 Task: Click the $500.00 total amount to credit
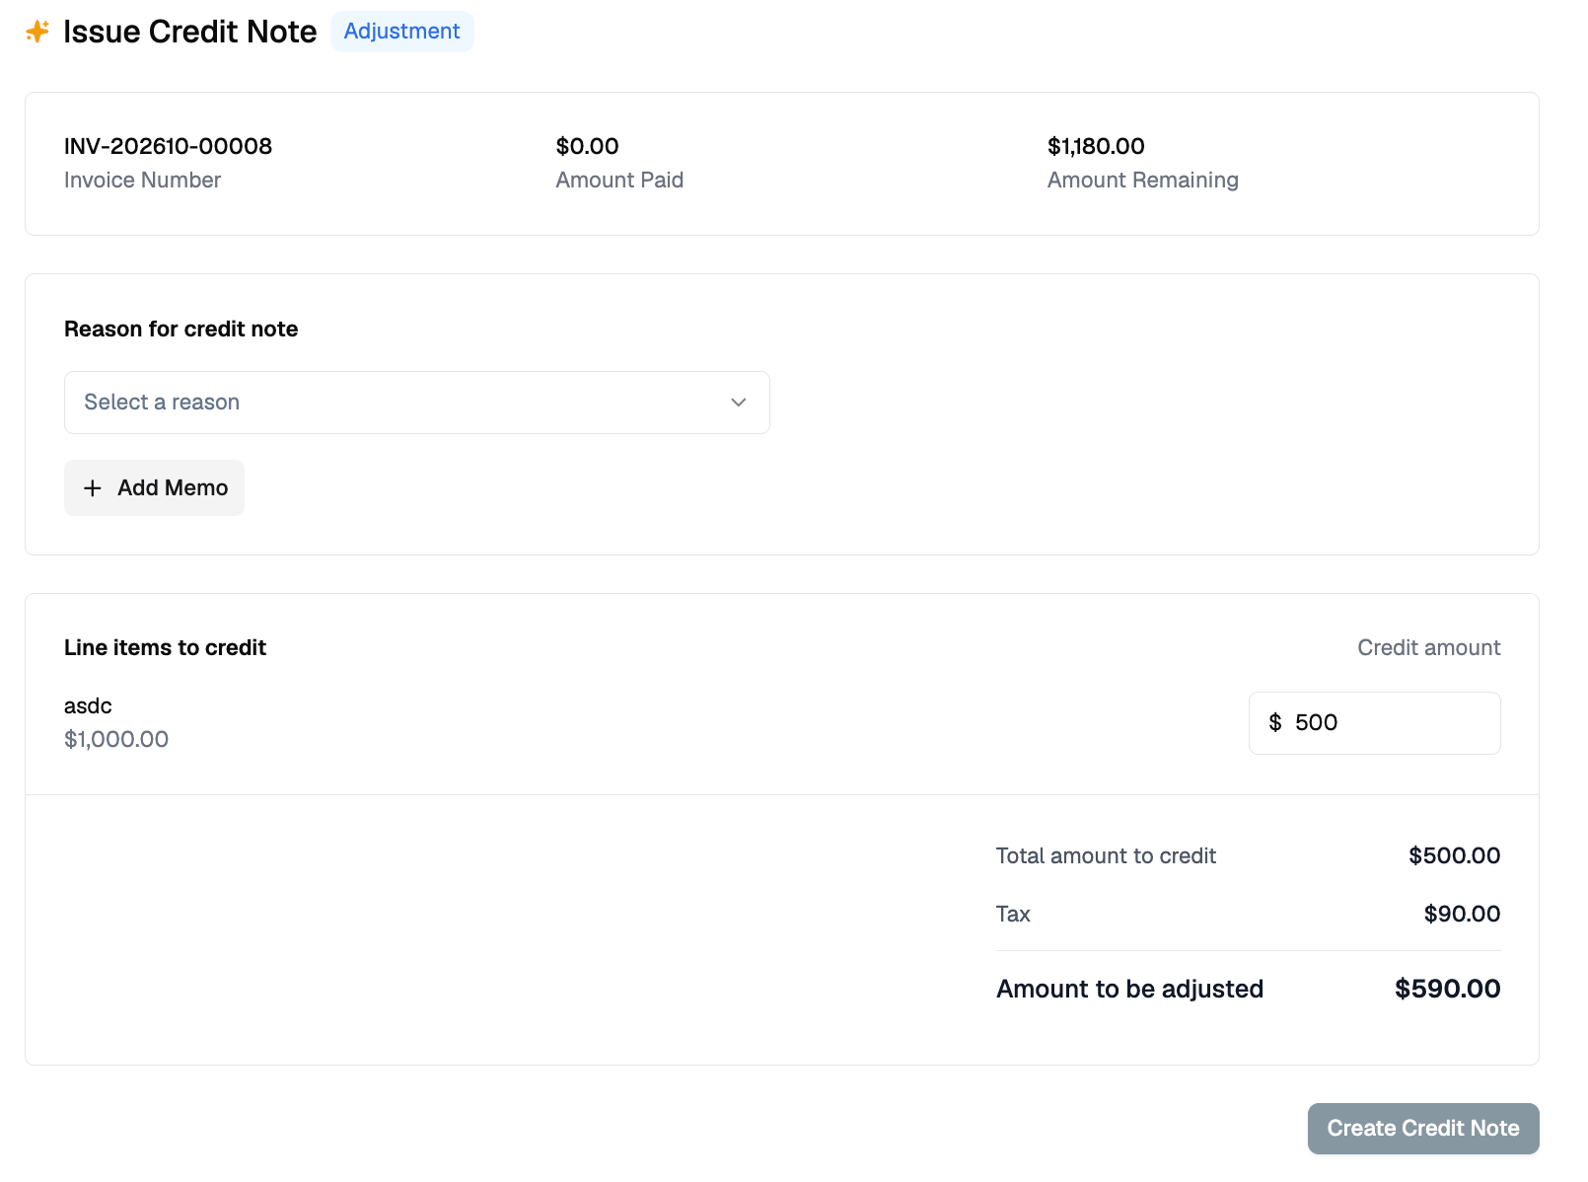click(1454, 855)
